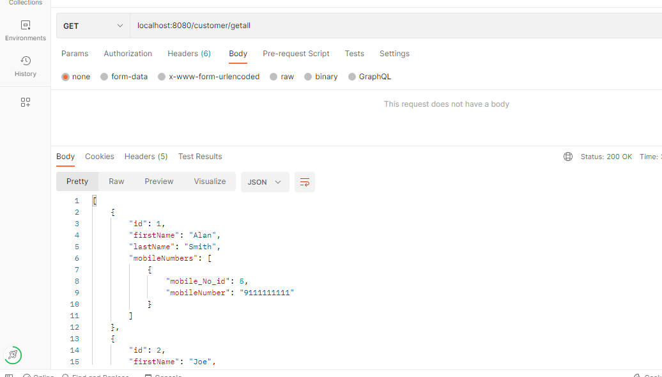Switch response view to Raw

(x=116, y=181)
